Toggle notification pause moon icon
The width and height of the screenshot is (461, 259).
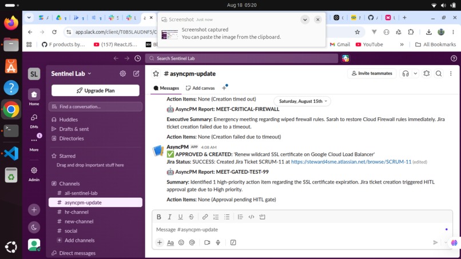click(34, 227)
